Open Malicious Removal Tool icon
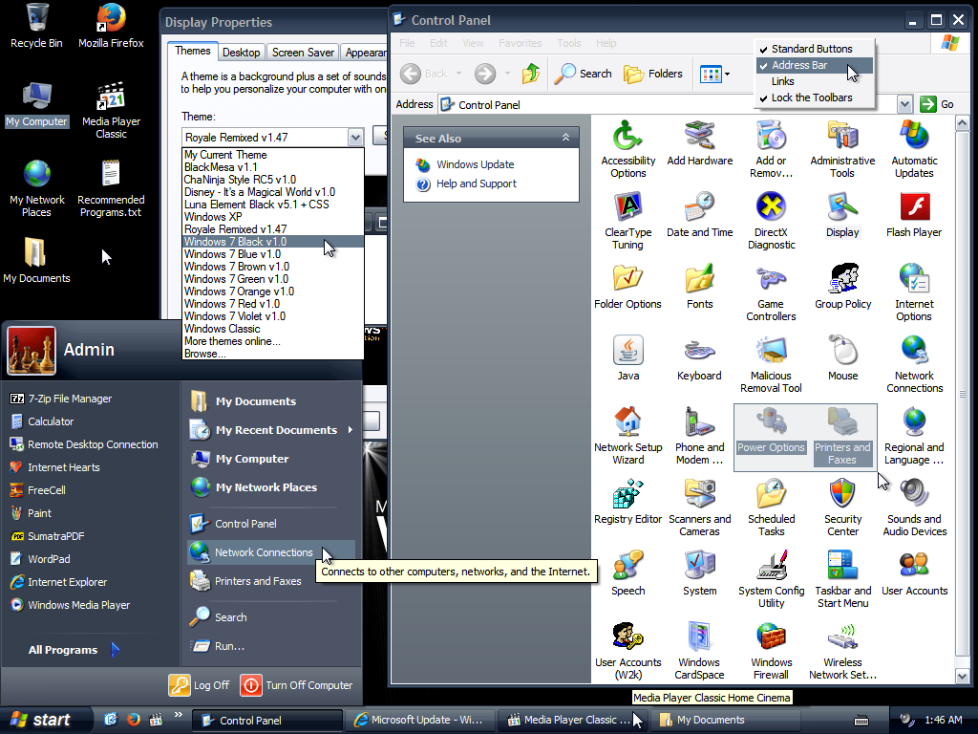 point(771,364)
